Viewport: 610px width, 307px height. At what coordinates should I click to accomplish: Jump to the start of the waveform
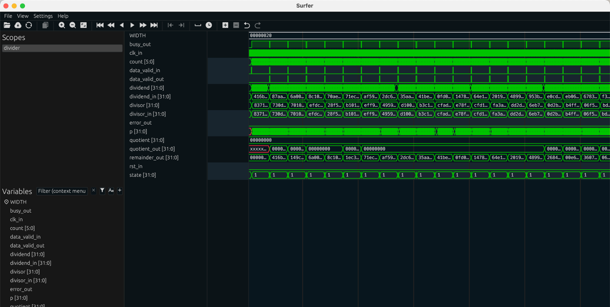click(100, 25)
